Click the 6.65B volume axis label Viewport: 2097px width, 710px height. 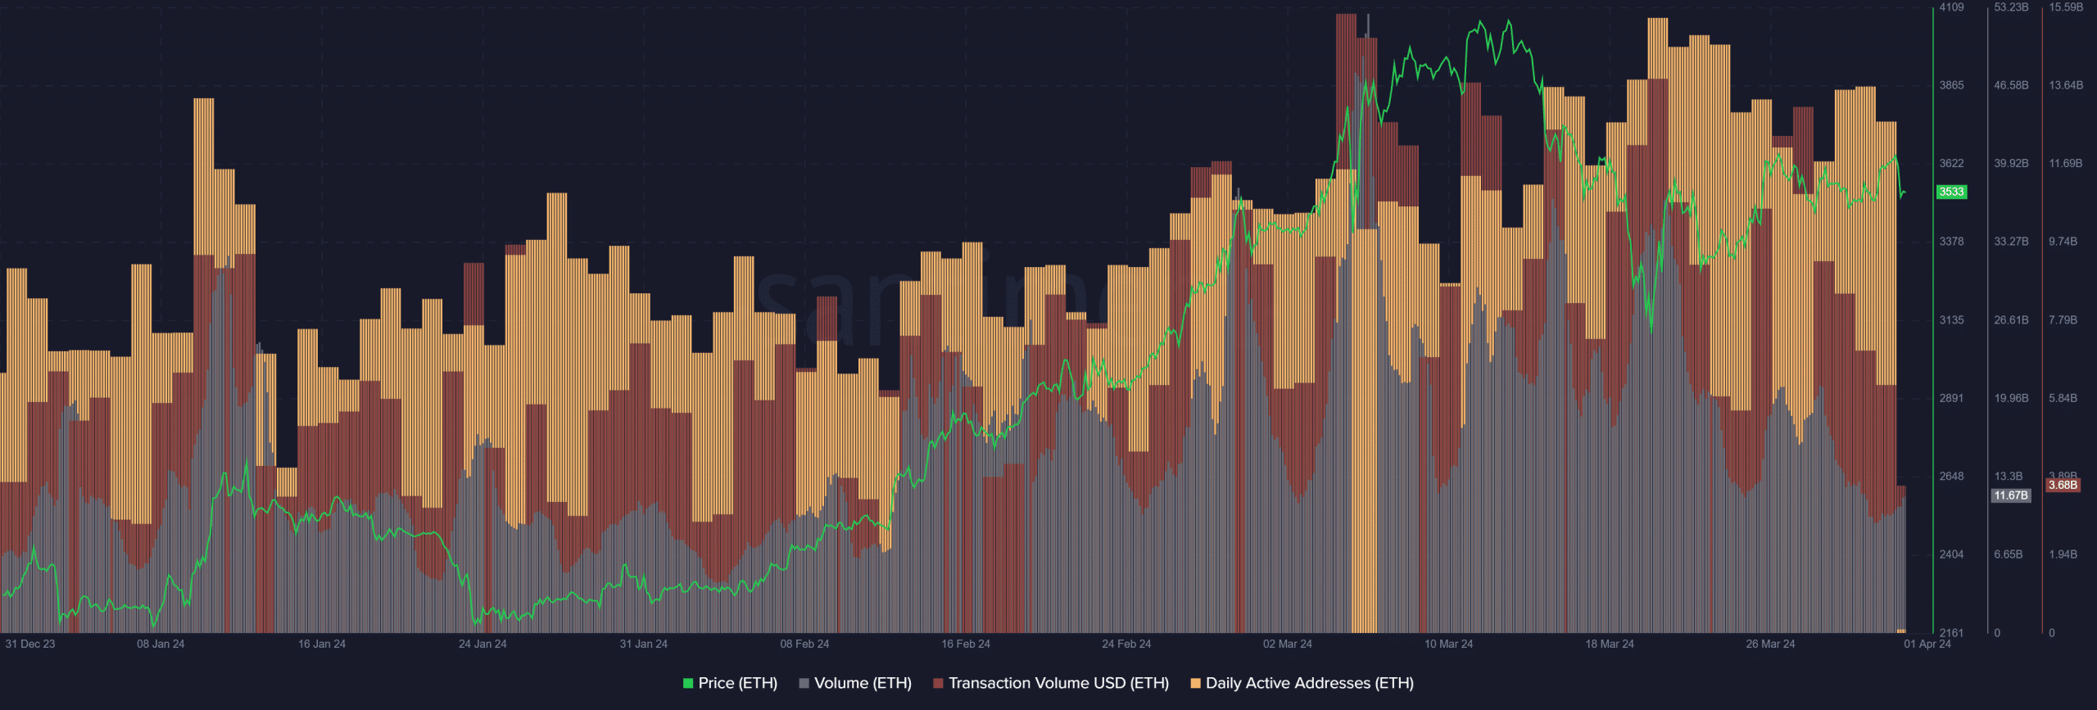point(2009,554)
